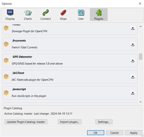144x137 pixels.
Task: Select the 'javascript' plugin title
Action: click(19, 89)
